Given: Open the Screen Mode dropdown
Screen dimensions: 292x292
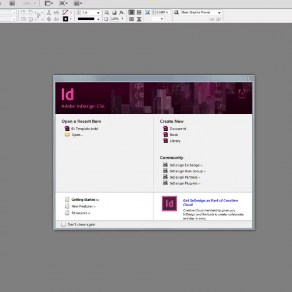Looking at the screenshot, I should tap(63, 4).
